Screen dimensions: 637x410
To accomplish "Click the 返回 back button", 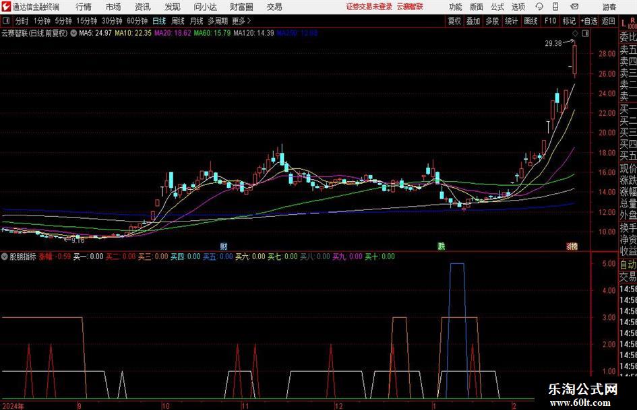I will click(608, 21).
